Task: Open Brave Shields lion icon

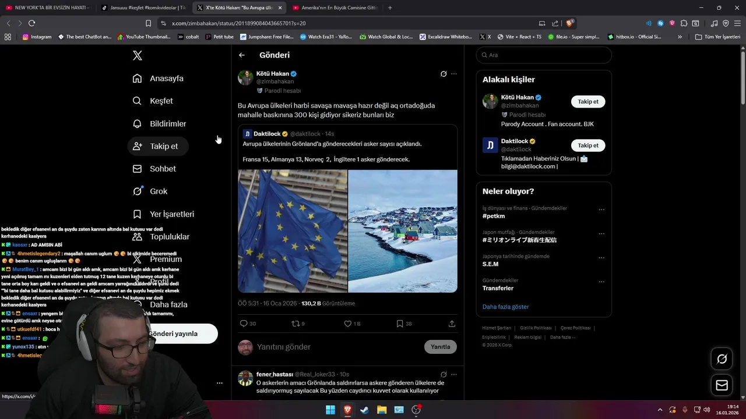Action: [x=569, y=23]
